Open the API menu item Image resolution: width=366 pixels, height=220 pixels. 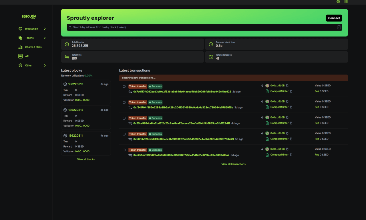click(27, 56)
